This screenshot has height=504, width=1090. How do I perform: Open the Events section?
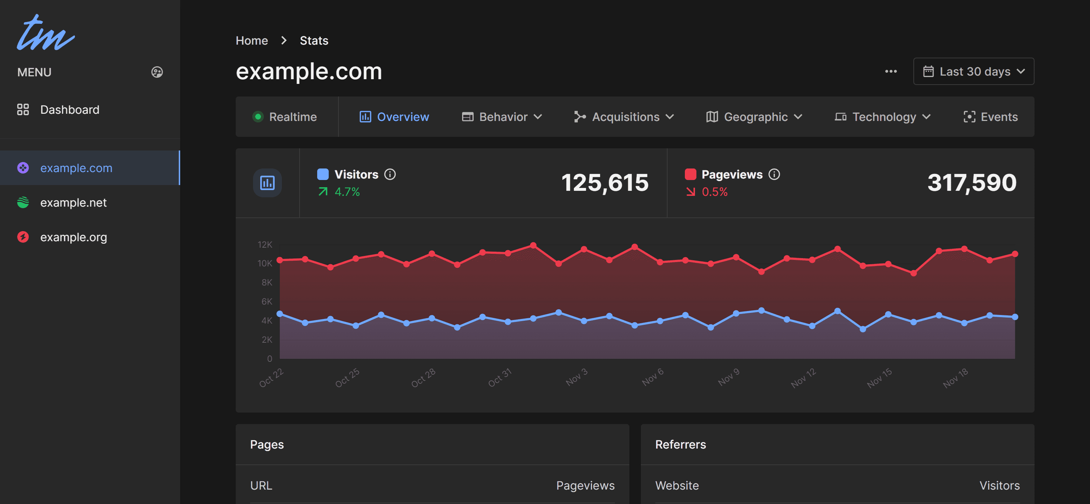tap(990, 117)
